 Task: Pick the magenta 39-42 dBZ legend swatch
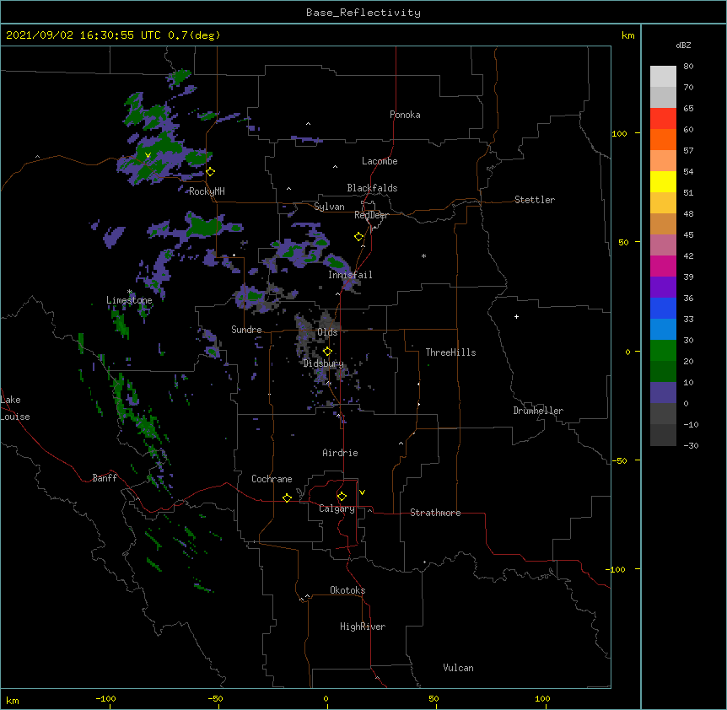(x=663, y=266)
